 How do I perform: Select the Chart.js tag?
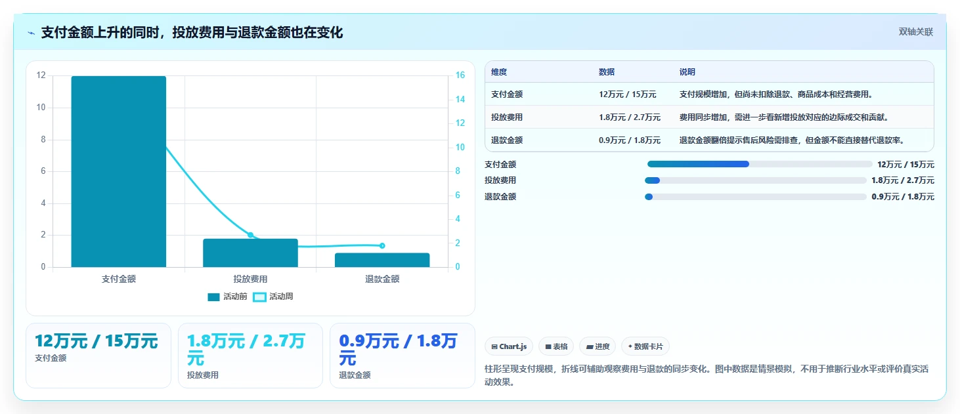click(509, 346)
